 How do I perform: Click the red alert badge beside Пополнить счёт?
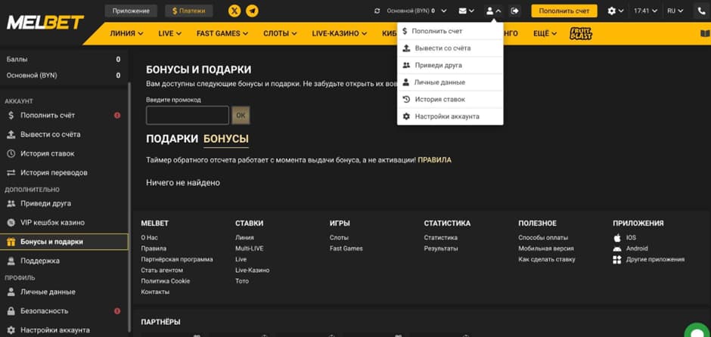click(117, 116)
